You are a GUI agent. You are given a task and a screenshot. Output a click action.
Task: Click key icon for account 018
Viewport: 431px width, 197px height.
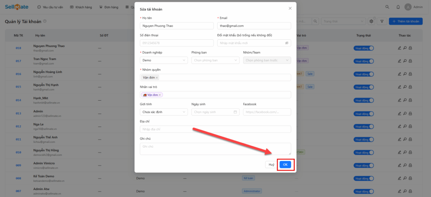pos(405,48)
